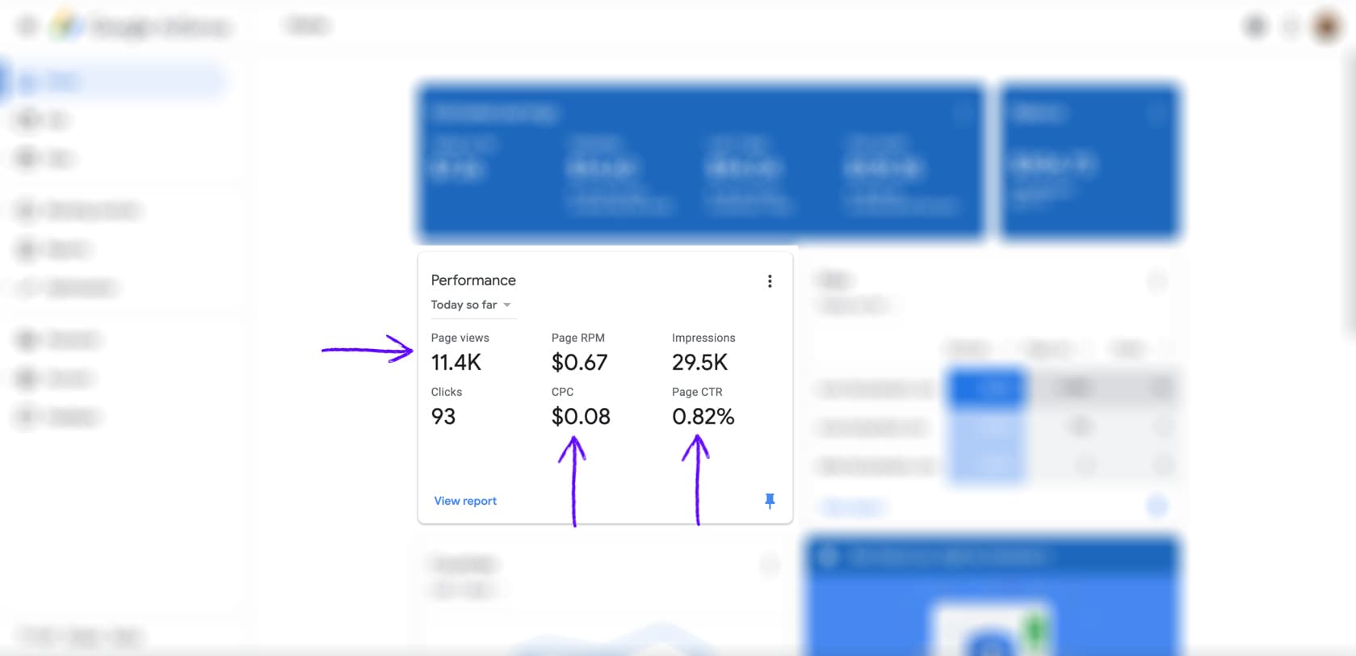Click the blue pin icon on Performance card
The image size is (1356, 656).
tap(769, 501)
